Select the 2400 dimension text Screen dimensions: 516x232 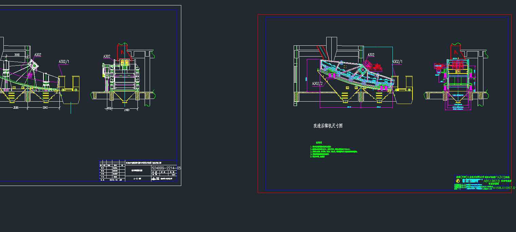[x=126, y=110]
